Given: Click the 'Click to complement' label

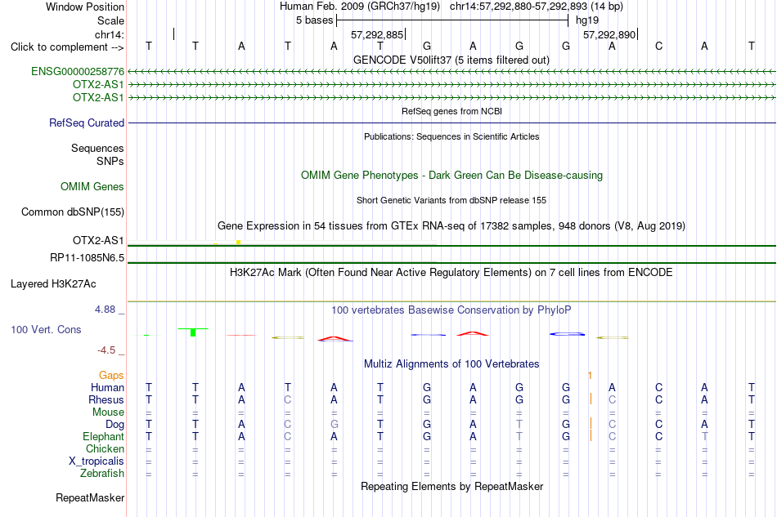Looking at the screenshot, I should (67, 47).
